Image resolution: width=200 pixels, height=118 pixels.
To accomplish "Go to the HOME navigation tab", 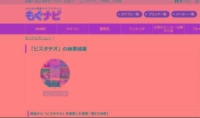I will [x=41, y=29].
